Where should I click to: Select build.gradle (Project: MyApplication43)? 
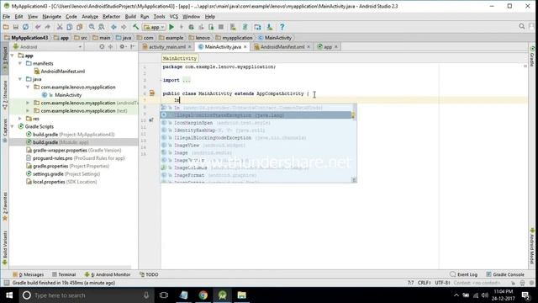tap(73, 135)
